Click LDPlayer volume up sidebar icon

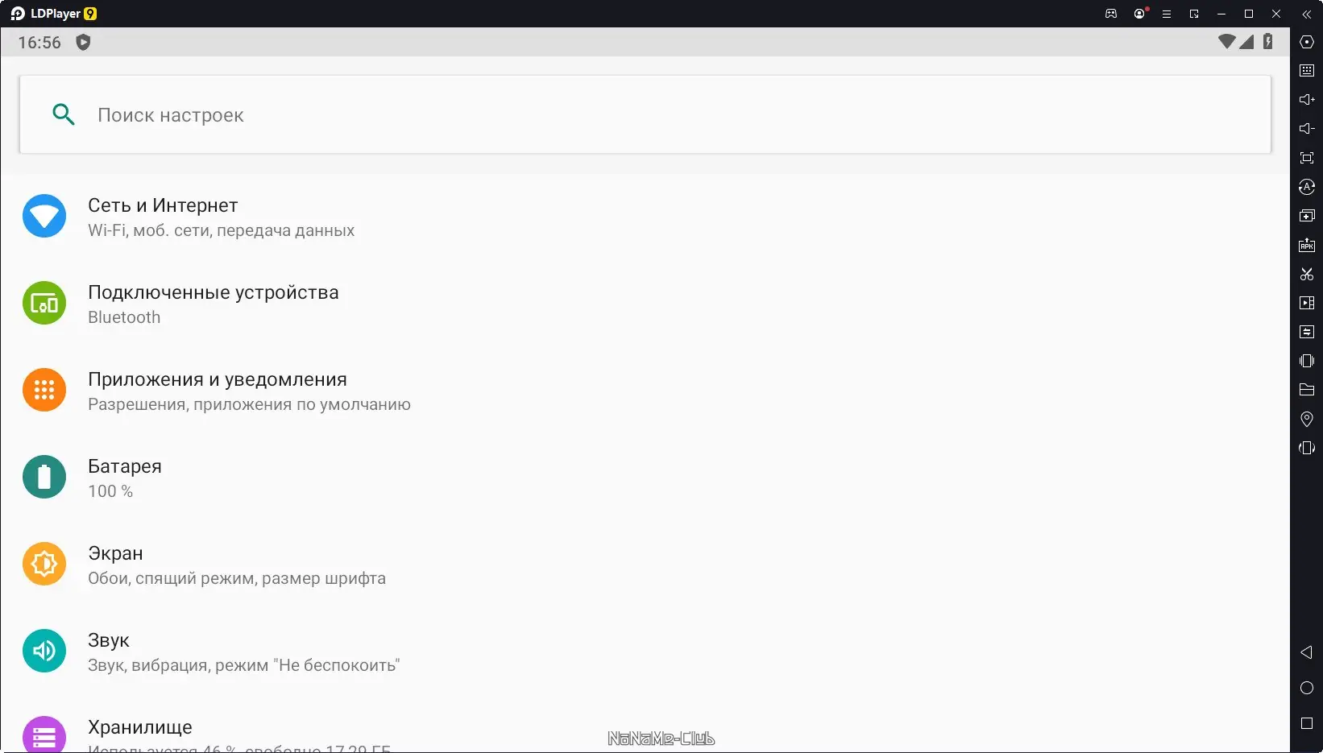click(1307, 99)
